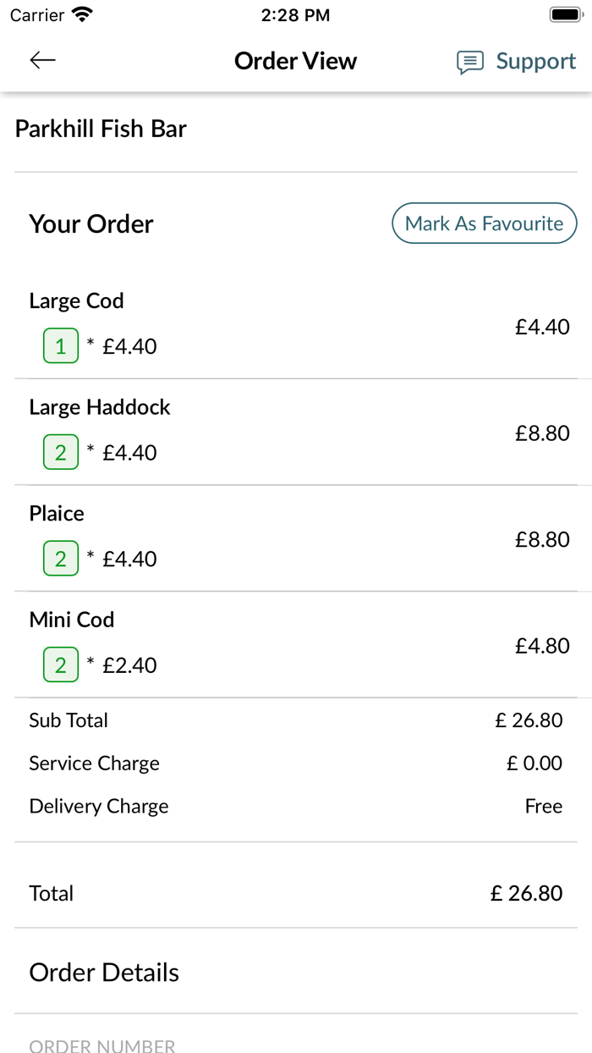
Task: Click the Support link in the header
Action: 535,61
